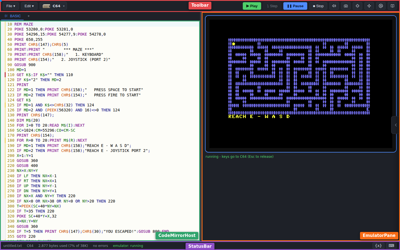Click the 'no errors' status entry
The image size is (400, 250).
101,246
